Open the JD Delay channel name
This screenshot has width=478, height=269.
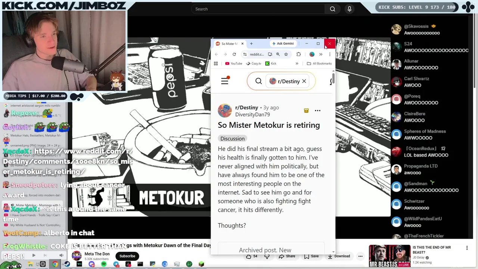point(419,258)
